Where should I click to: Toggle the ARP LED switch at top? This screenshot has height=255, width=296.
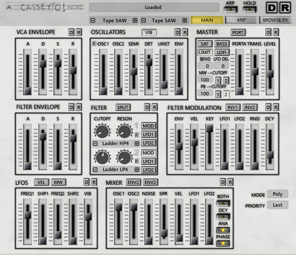230,9
